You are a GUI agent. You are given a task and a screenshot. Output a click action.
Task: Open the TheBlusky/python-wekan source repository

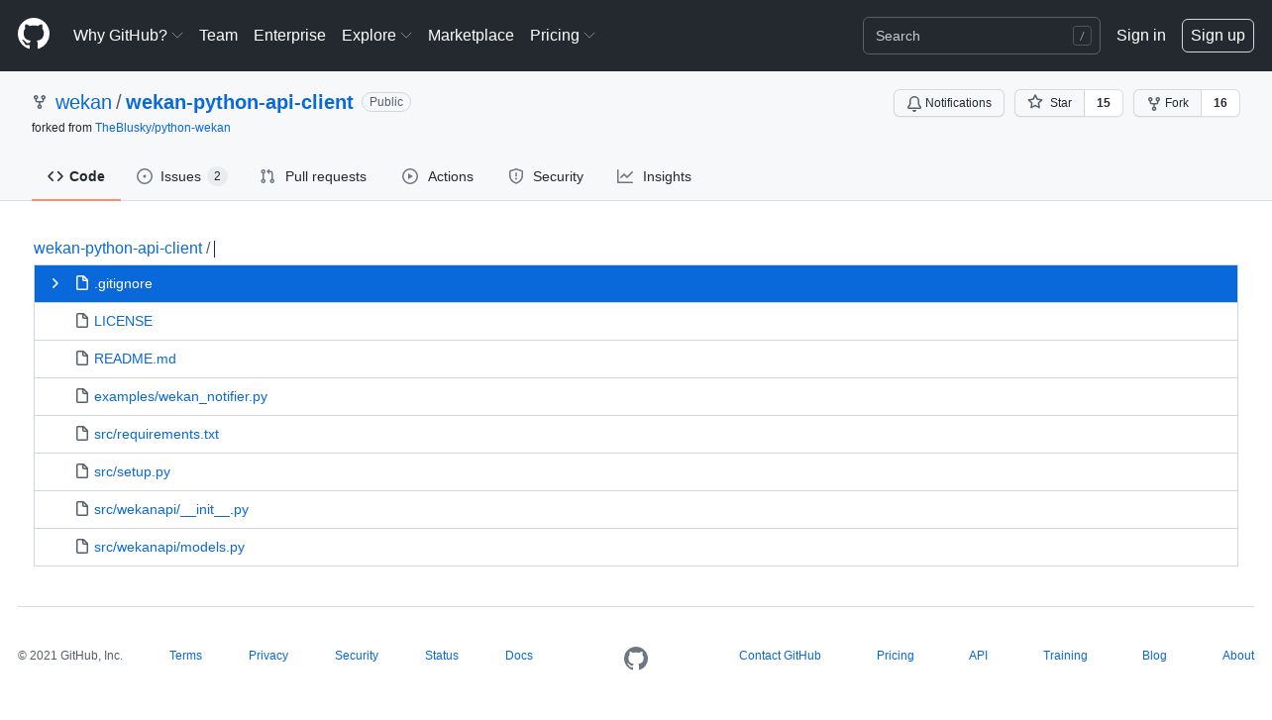162,128
